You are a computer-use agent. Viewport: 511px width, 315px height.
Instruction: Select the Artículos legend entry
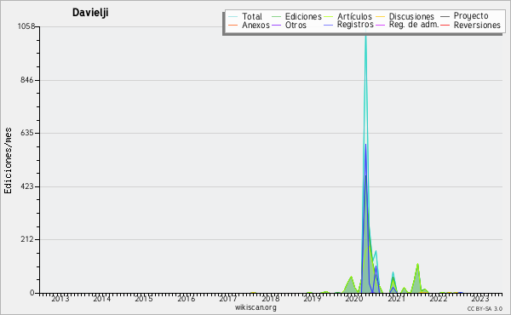coord(354,16)
